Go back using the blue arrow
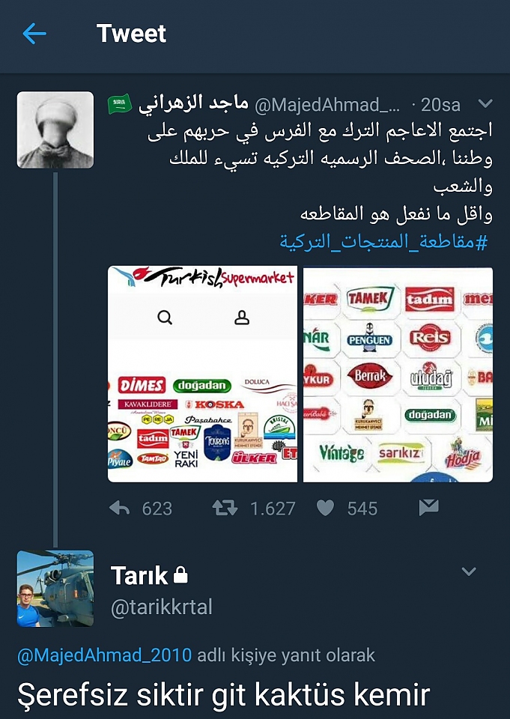The height and width of the screenshot is (719, 510). [34, 34]
